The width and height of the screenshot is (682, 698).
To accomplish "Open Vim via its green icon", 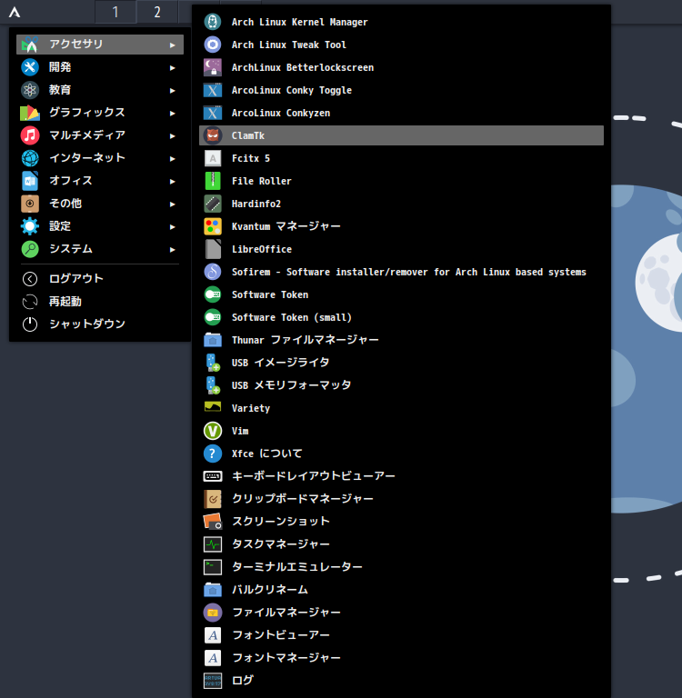I will [213, 431].
